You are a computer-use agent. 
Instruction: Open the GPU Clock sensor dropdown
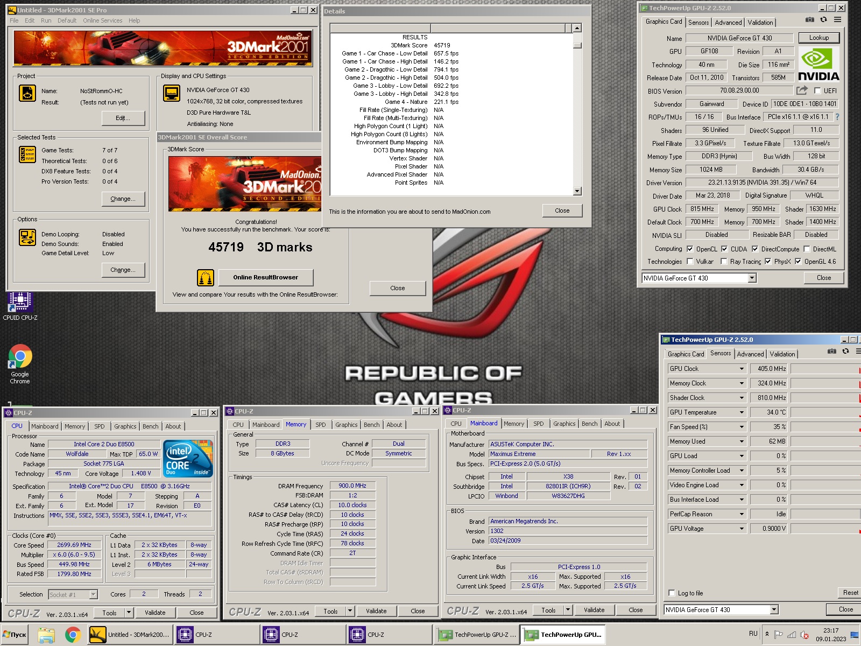[x=742, y=369]
